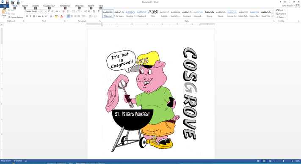Expand the Styles gallery More arrow
The height and width of the screenshot is (164, 301).
coord(273,17)
